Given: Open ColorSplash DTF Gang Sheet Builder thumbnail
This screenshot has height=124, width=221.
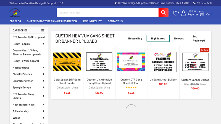Looking at the screenshot, I should click(67, 62).
